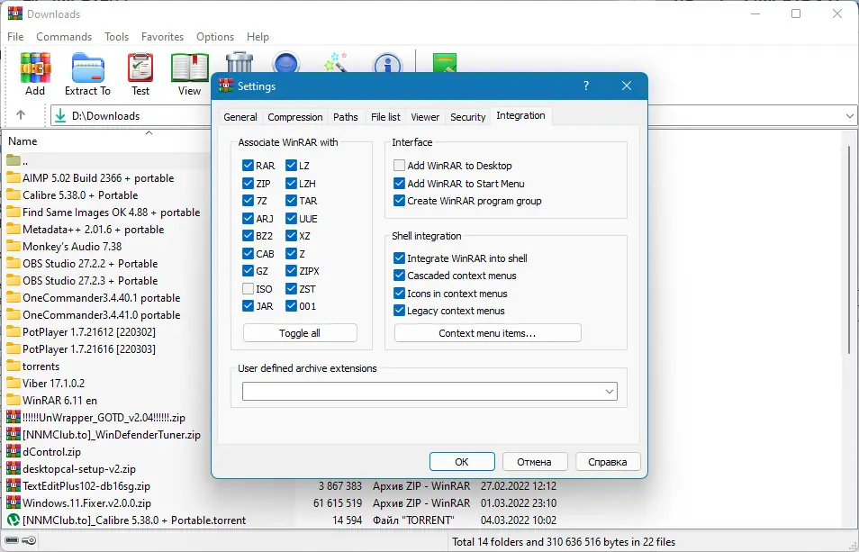
Task: Switch to the Viewer tab
Action: pos(425,117)
